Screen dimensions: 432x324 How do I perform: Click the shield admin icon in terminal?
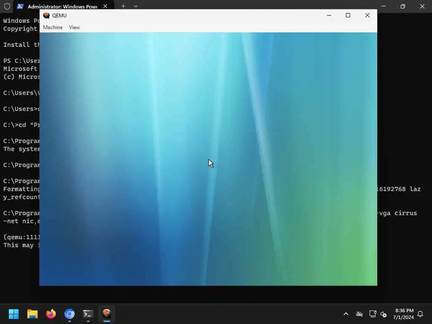pyautogui.click(x=7, y=6)
